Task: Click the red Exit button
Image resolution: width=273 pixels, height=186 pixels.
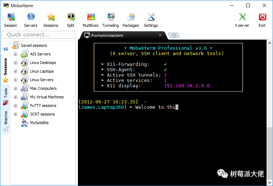Action: [x=262, y=20]
